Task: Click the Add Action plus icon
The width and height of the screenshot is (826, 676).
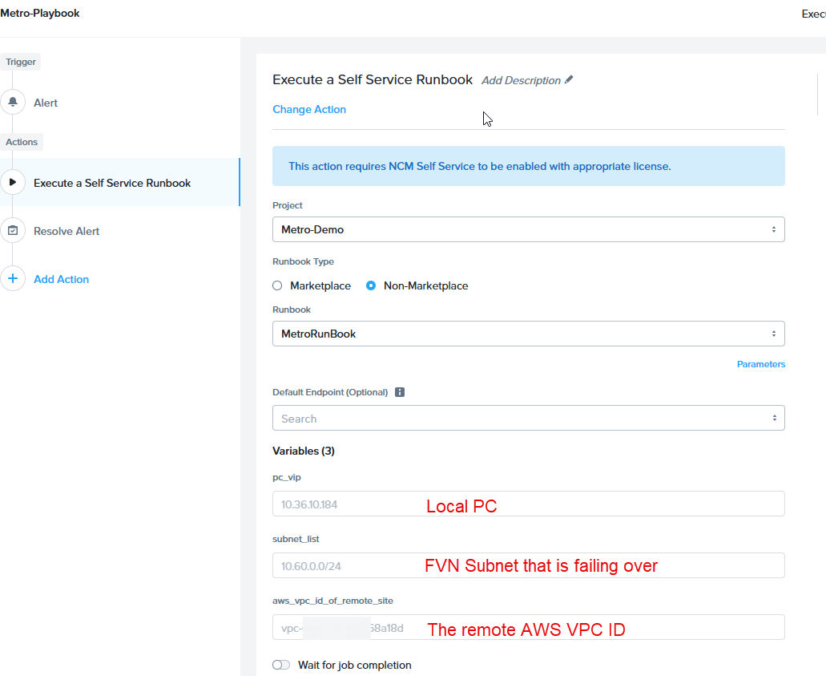Action: 13,279
